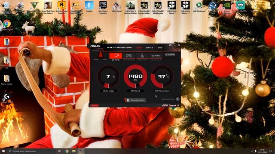This screenshot has width=275, height=154.
Task: Choose the My Profile mode
Action: pos(156,56)
